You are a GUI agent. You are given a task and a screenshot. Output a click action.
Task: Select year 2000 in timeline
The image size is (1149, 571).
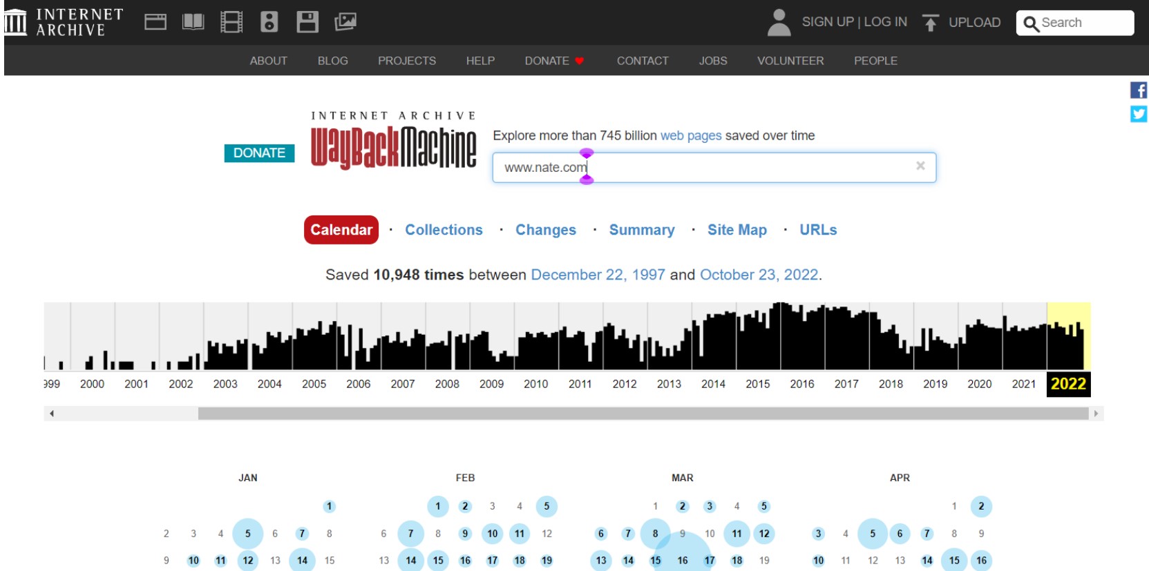click(x=92, y=384)
